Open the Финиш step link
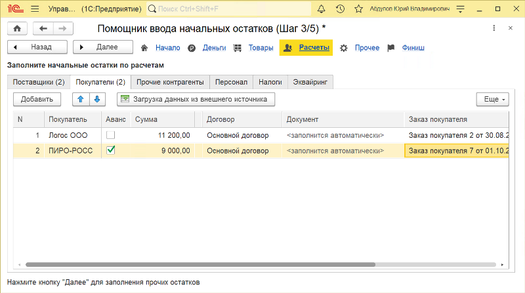 coord(413,48)
